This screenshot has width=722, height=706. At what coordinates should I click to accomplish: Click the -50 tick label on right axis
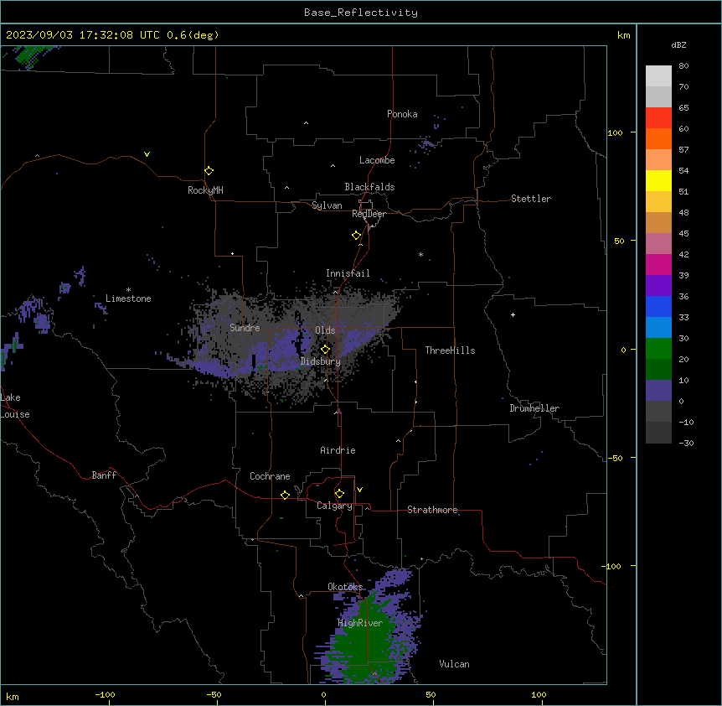tap(615, 458)
